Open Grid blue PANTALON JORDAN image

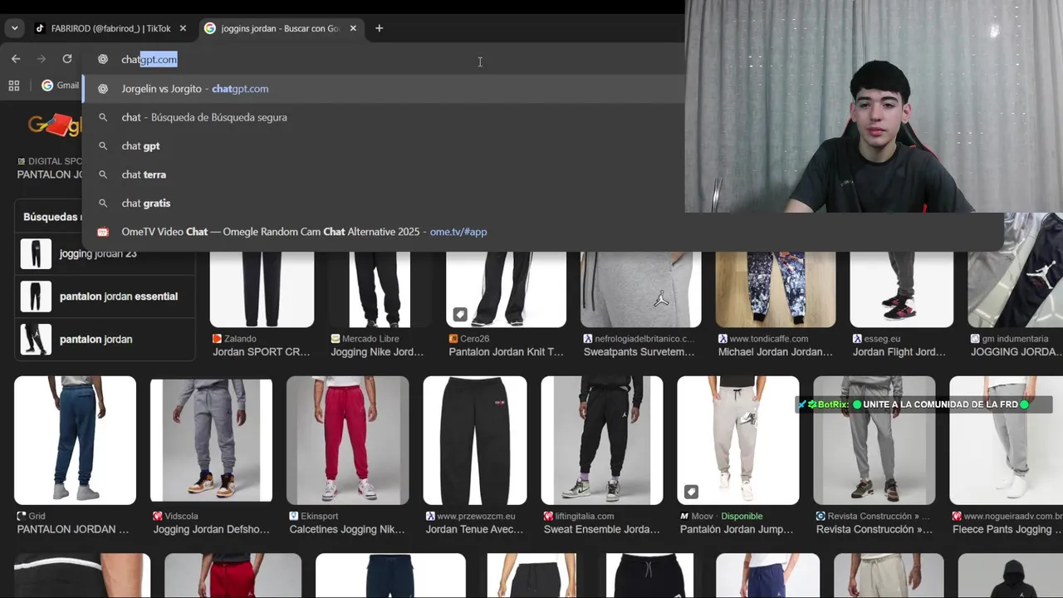tap(75, 440)
